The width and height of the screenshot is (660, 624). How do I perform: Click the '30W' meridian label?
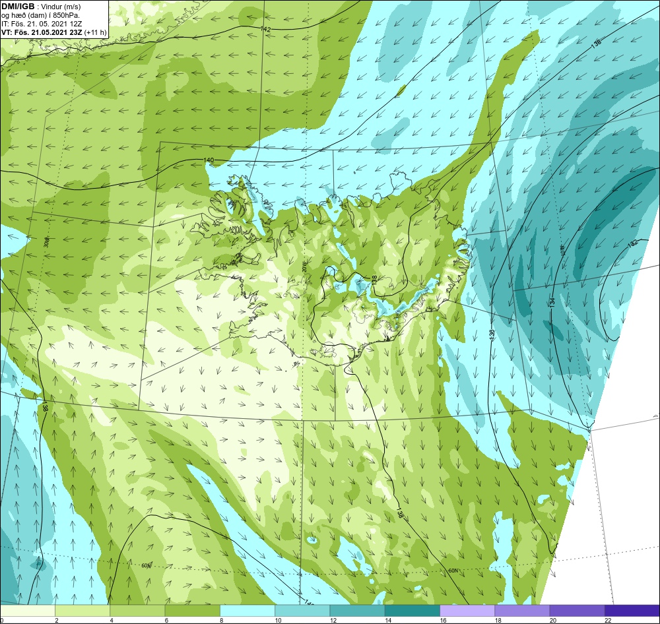46,243
